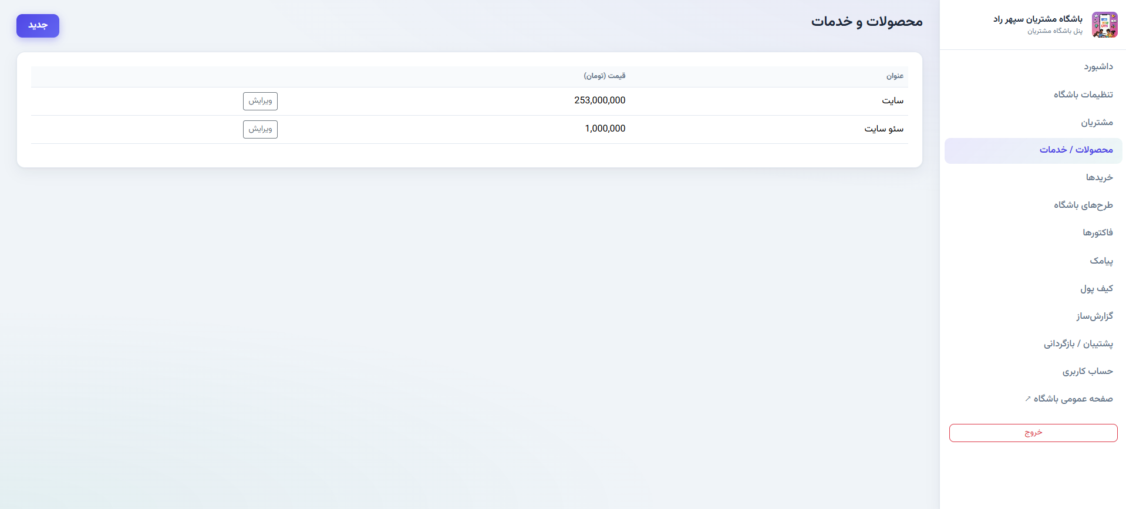1126x509 pixels.
Task: Click the red خروج logout button
Action: click(x=1033, y=433)
